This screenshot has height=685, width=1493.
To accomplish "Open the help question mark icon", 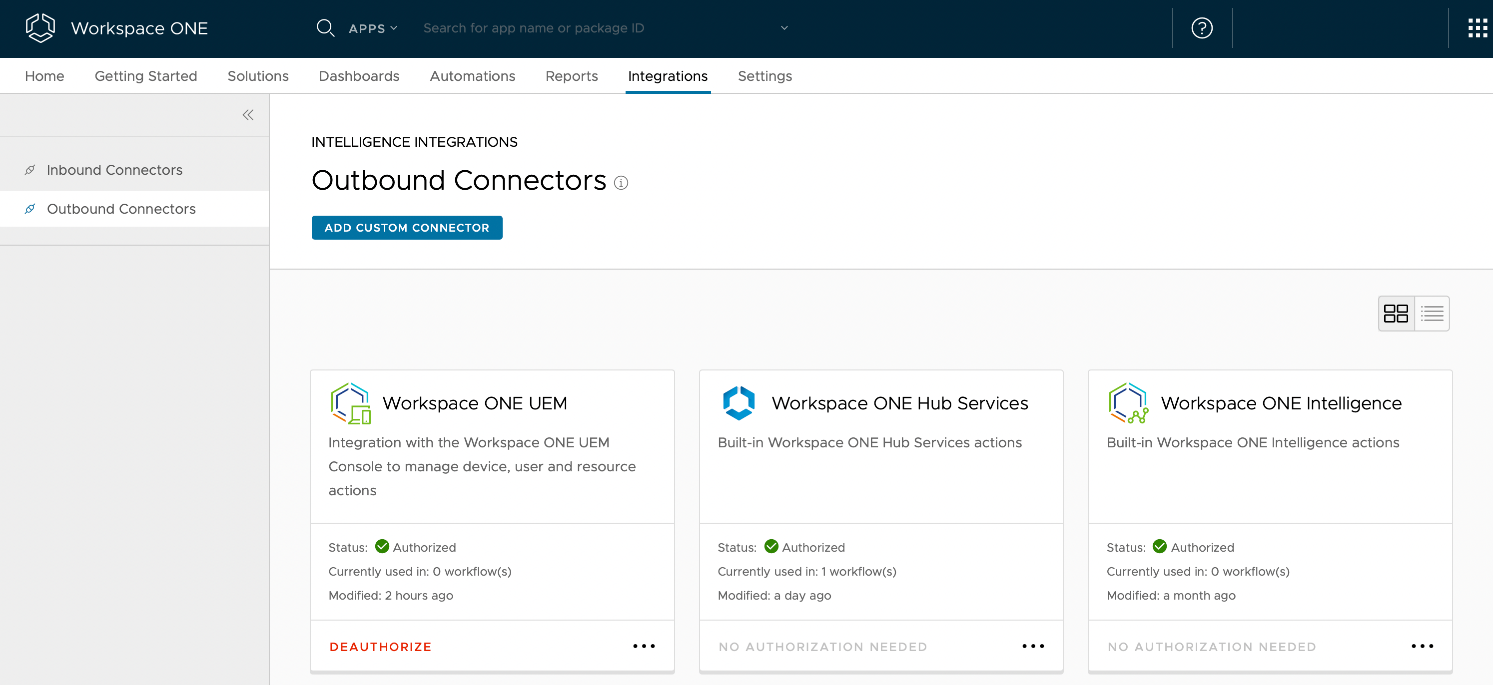I will tap(1202, 28).
